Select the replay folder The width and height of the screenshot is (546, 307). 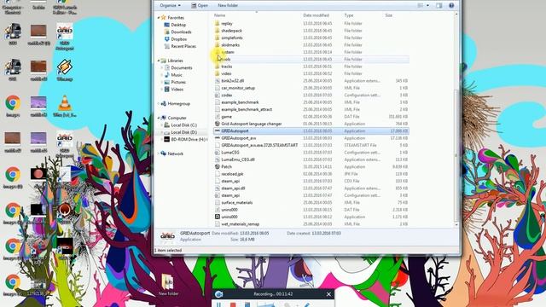tap(311, 23)
